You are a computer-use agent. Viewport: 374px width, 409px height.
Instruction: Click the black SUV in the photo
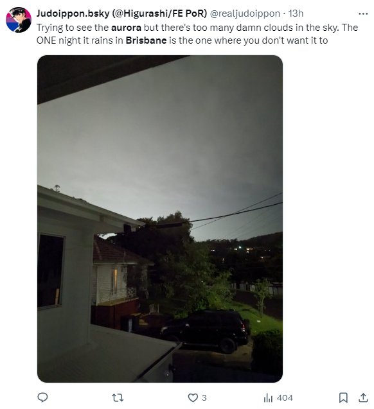(x=206, y=331)
